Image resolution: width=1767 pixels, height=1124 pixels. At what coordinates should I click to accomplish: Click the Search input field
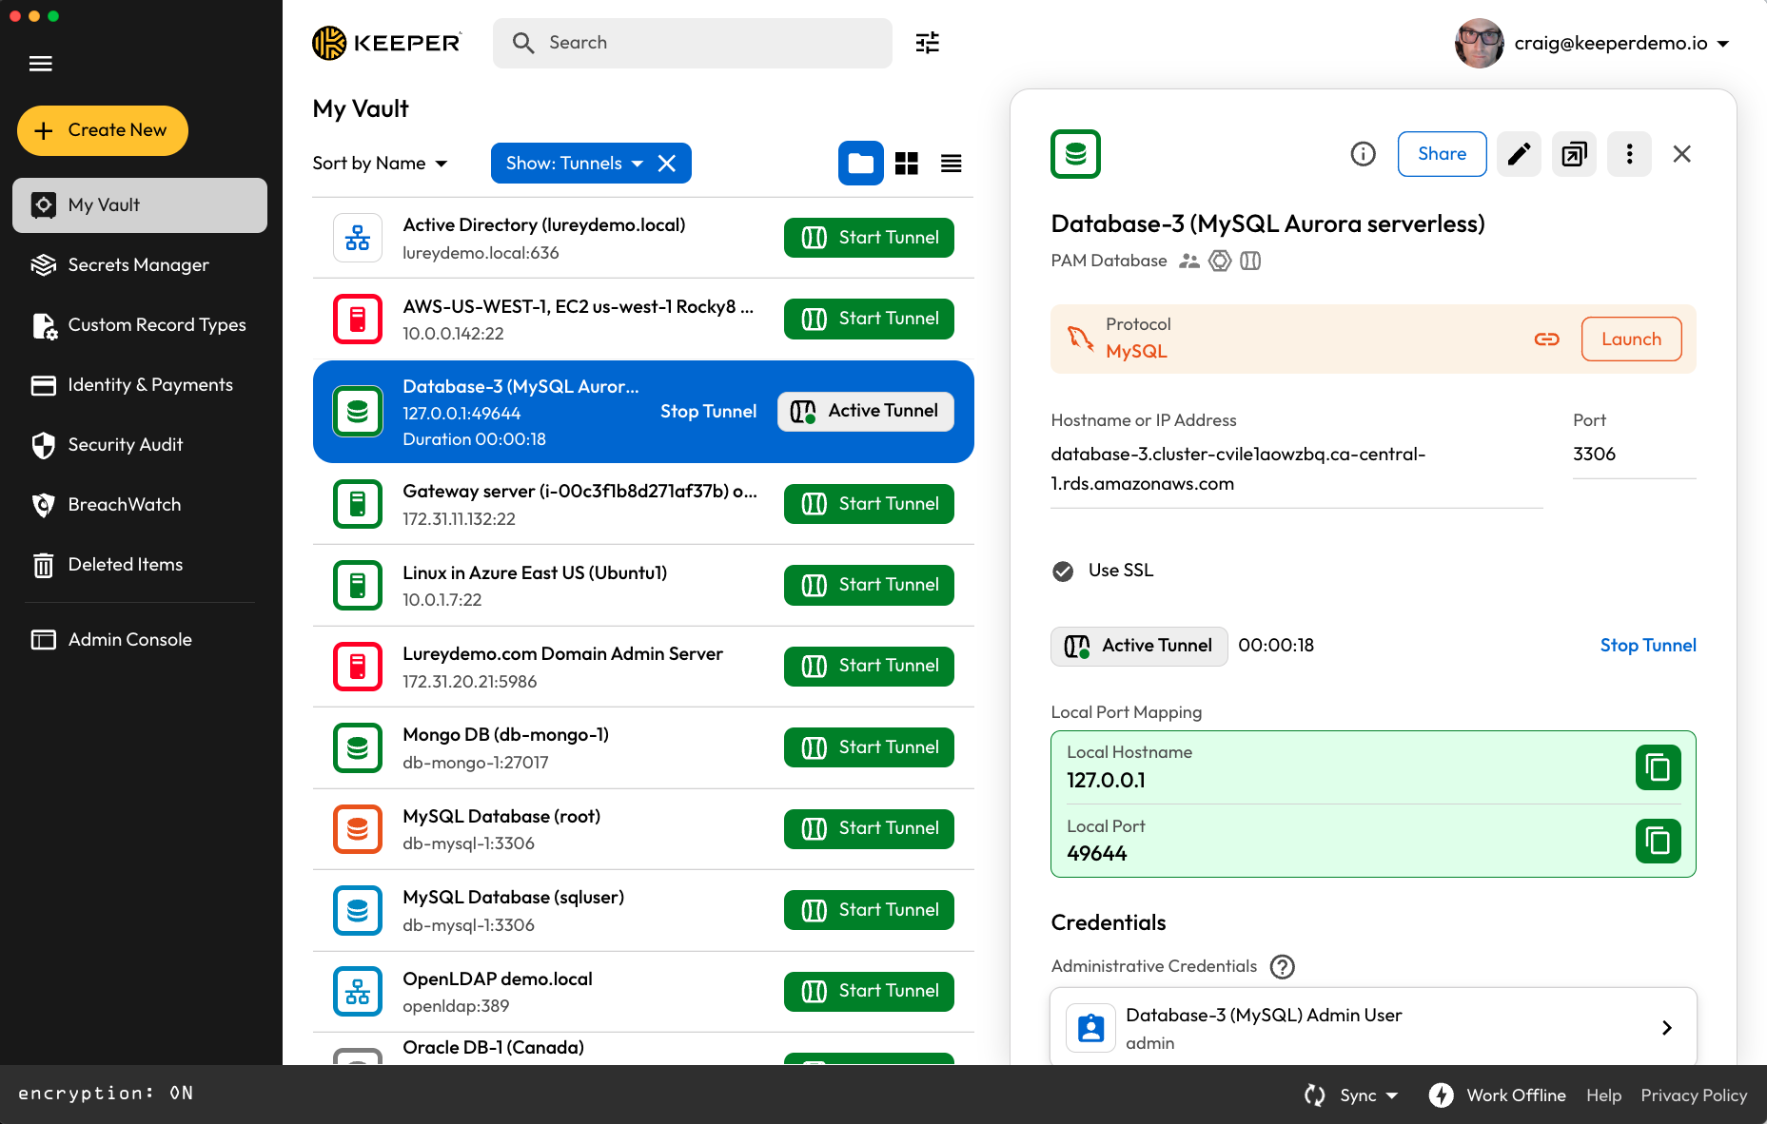point(704,43)
